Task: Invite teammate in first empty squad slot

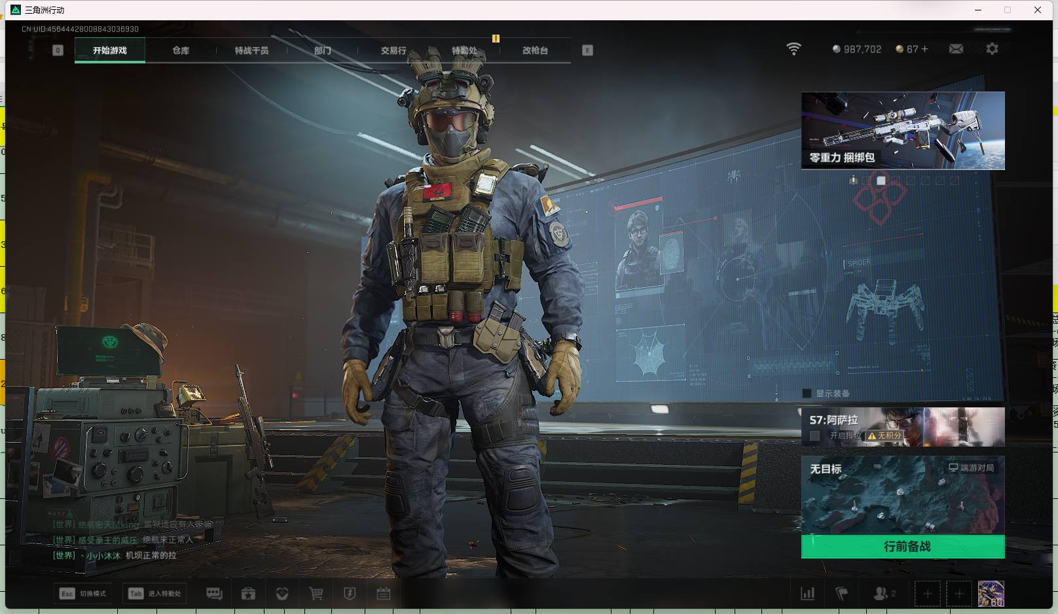Action: pyautogui.click(x=927, y=594)
